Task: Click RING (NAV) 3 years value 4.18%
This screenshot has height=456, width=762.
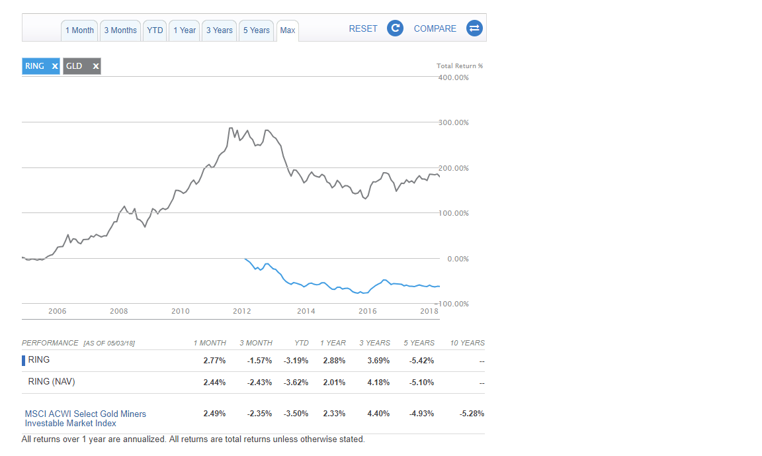Action: [378, 383]
